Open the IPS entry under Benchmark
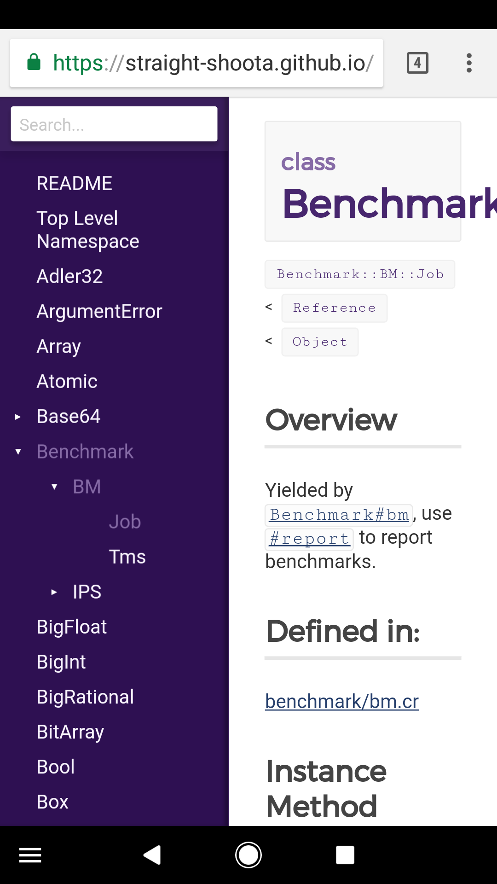This screenshot has height=884, width=497. click(87, 592)
